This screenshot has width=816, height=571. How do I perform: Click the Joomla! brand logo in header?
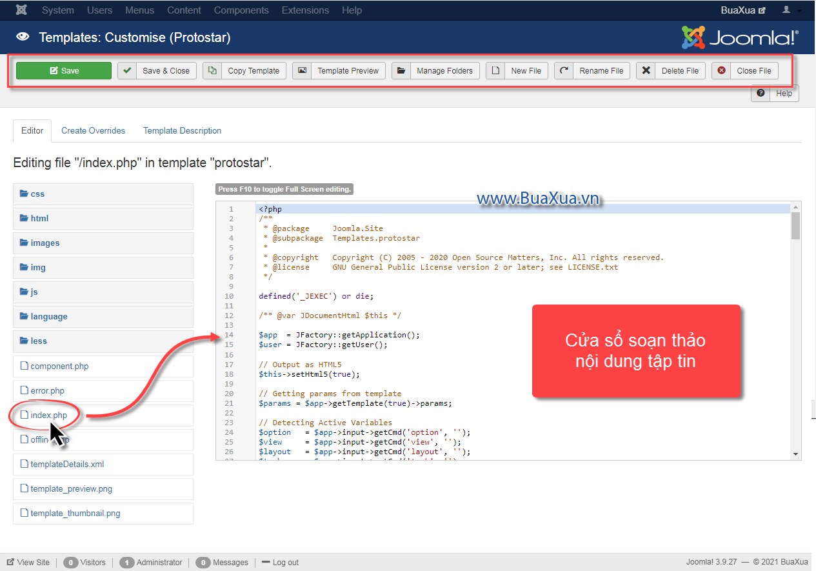coord(740,37)
